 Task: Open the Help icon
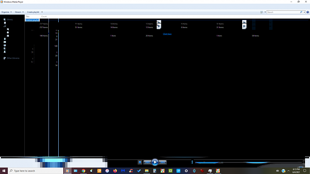pyautogui.click(x=308, y=12)
